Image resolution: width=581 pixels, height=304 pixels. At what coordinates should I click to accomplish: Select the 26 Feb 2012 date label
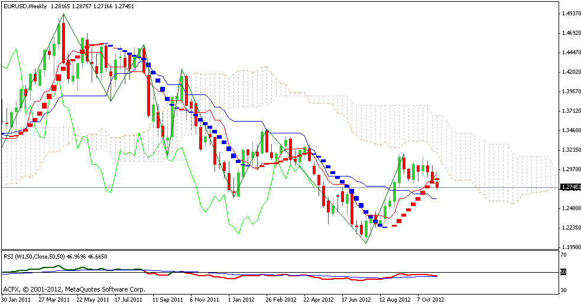[281, 299]
